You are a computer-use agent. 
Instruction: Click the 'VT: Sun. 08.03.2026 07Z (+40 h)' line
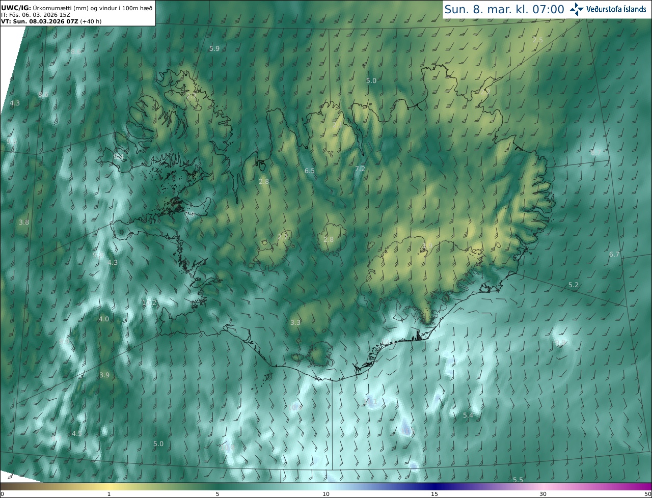click(x=51, y=21)
